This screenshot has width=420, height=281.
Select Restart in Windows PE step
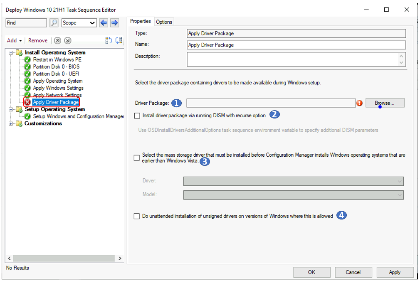tap(57, 59)
